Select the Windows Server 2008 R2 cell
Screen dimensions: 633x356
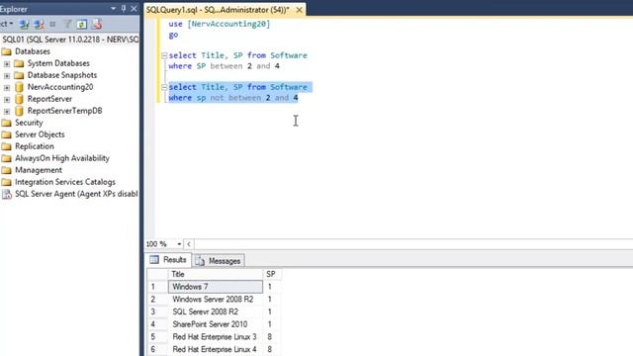coord(216,299)
